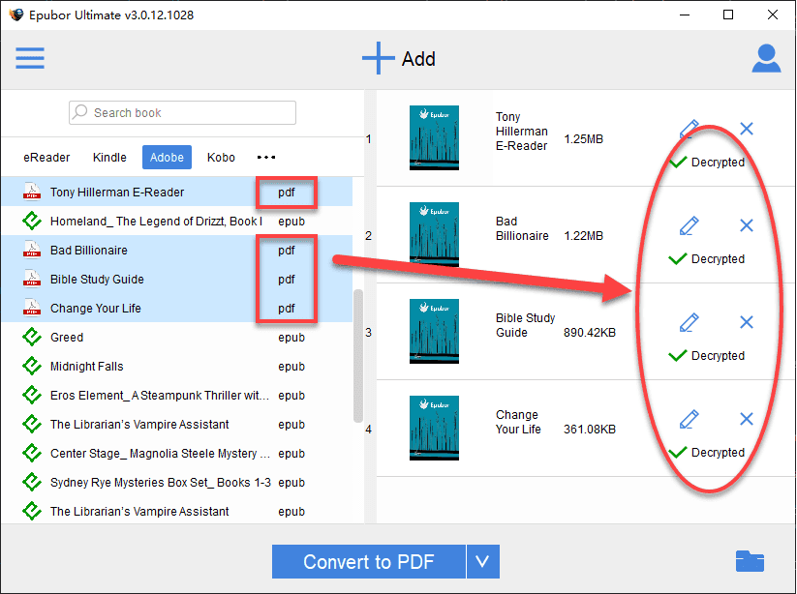Show more device tabs via ellipsis
797x594 pixels.
point(266,158)
